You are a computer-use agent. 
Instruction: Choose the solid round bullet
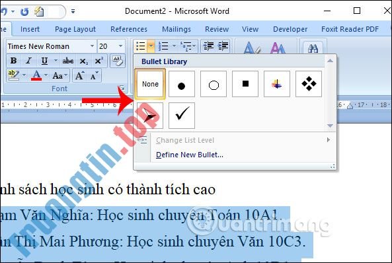pos(182,84)
